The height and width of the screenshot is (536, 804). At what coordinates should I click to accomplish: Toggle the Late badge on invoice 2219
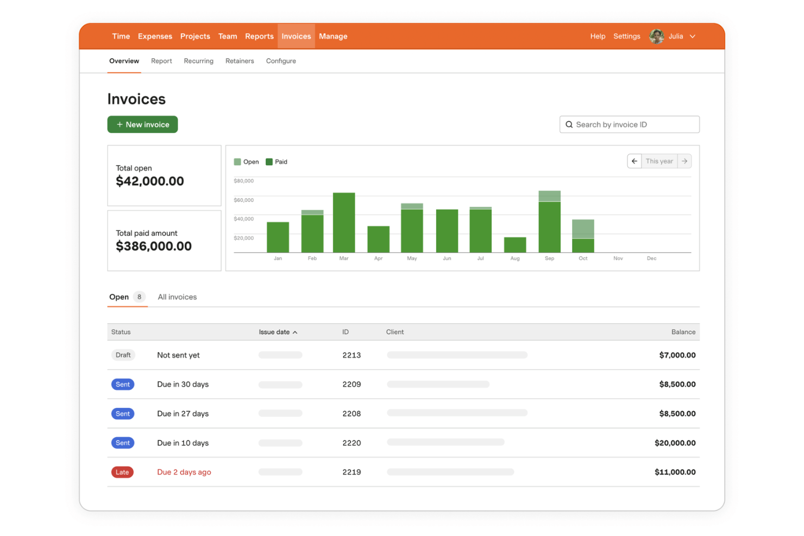pyautogui.click(x=122, y=472)
